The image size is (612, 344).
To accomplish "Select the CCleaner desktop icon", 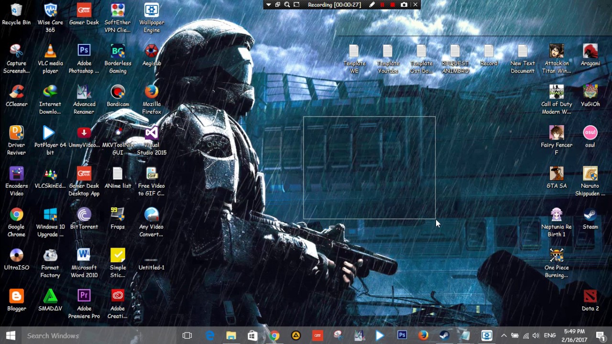I will point(16,96).
